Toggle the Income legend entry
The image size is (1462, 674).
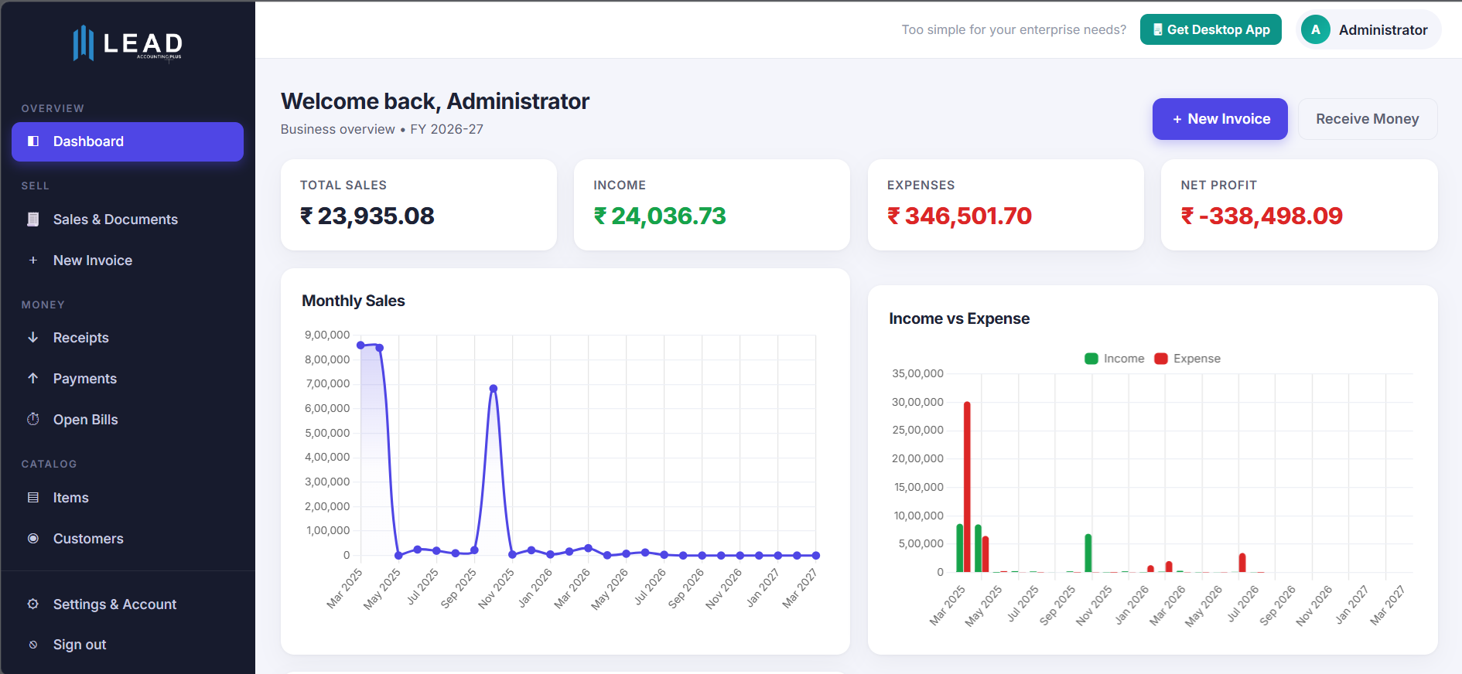point(1115,359)
